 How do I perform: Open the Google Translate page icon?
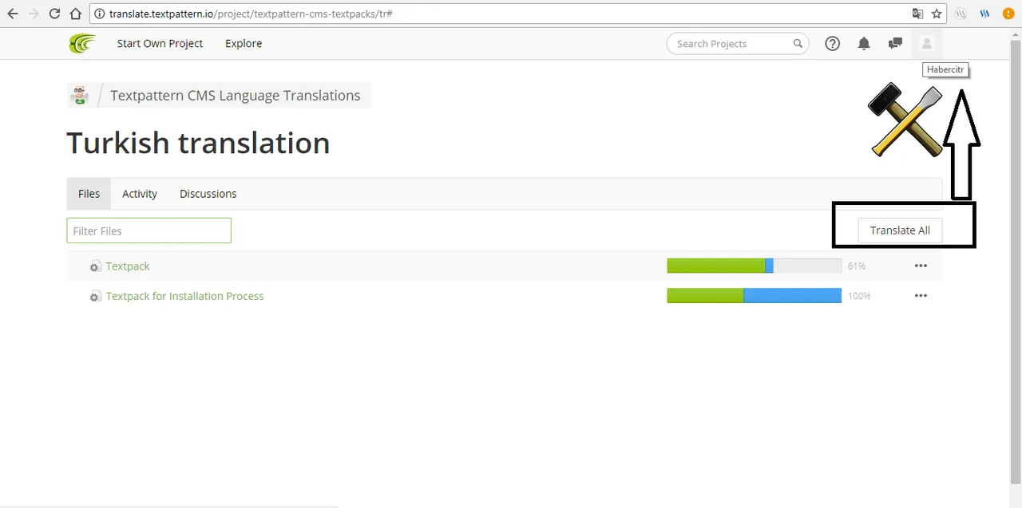[x=918, y=14]
